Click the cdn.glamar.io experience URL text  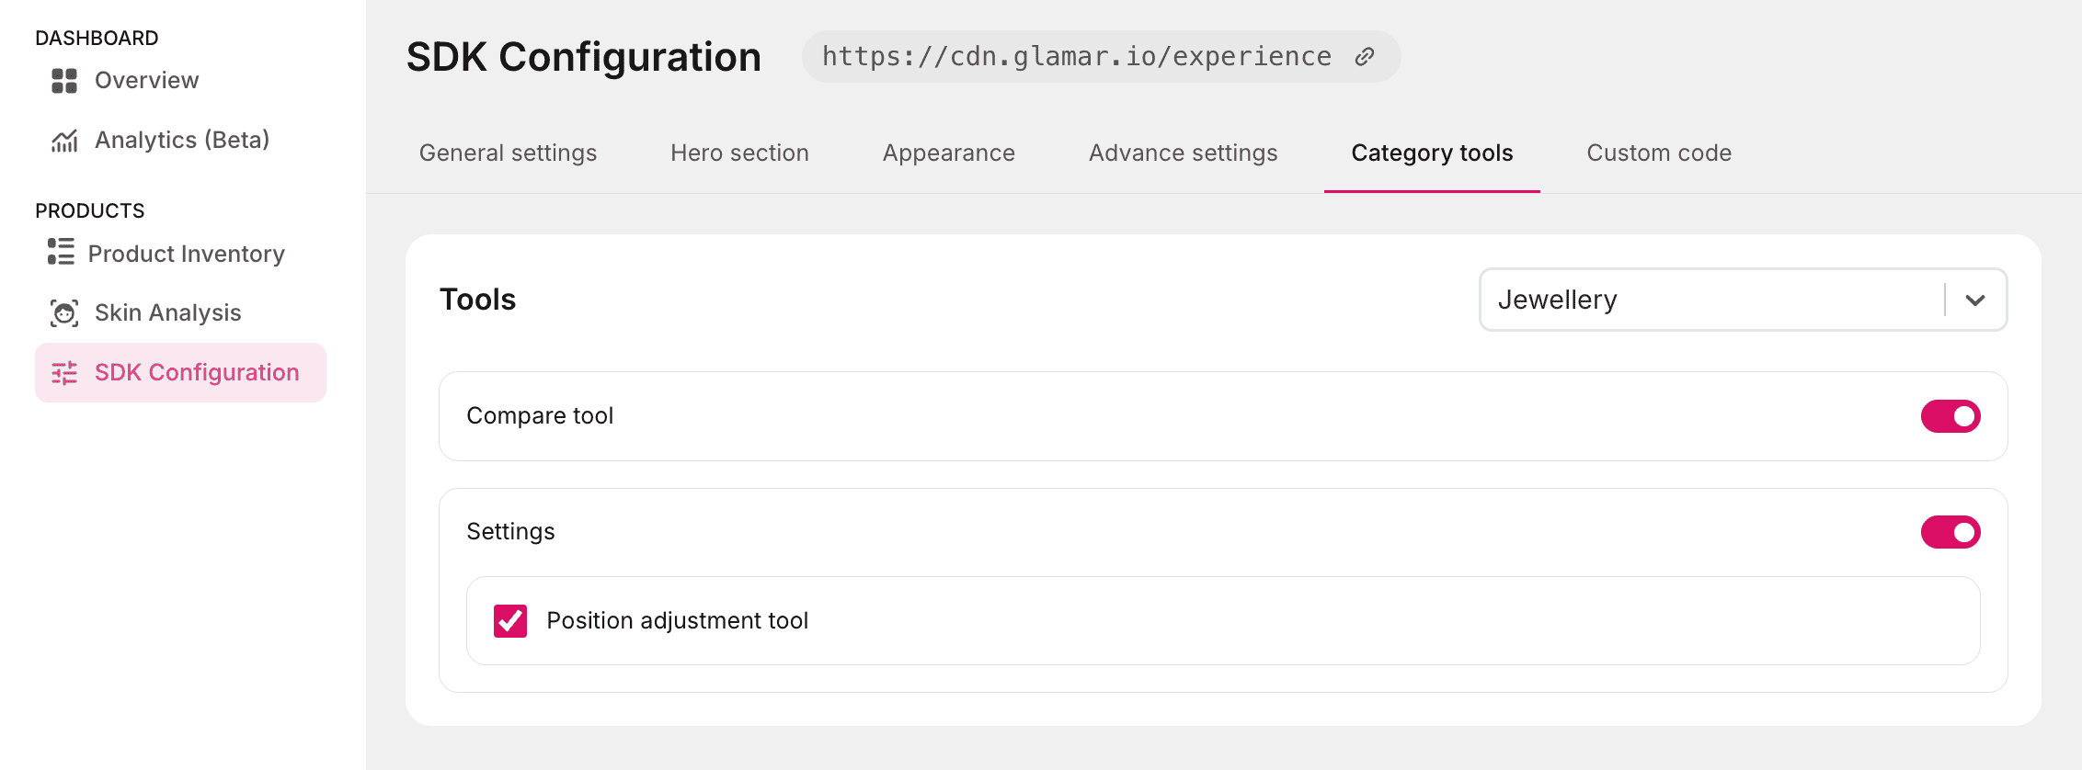[x=1076, y=57]
